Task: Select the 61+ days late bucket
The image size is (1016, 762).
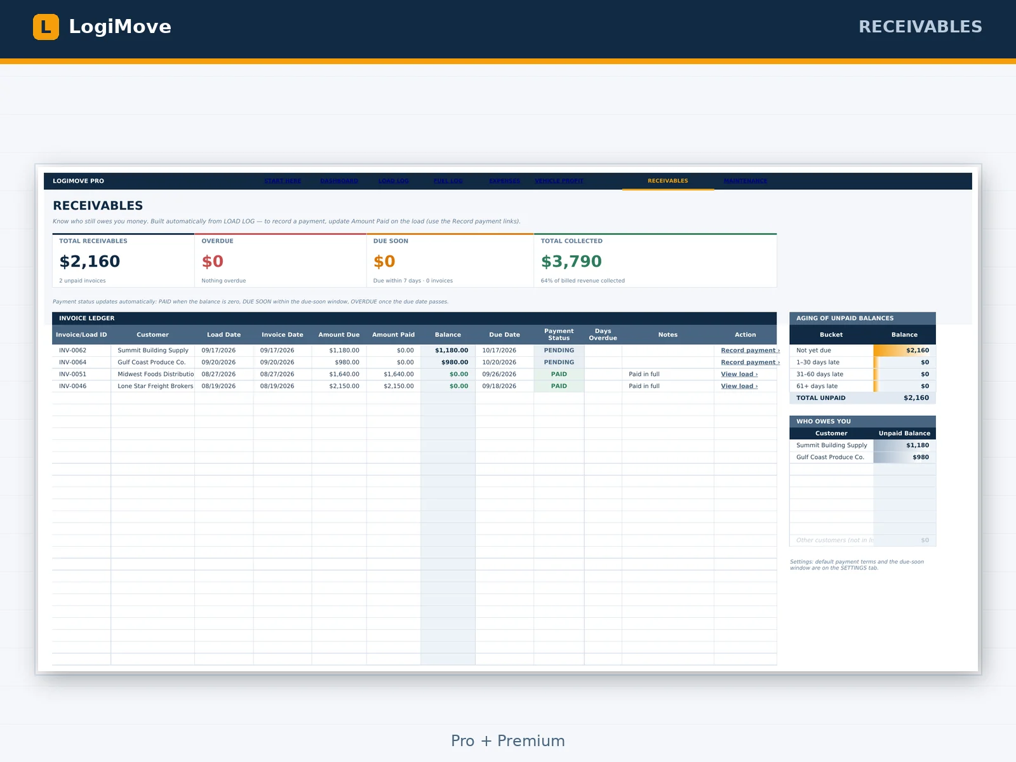Action: tap(863, 386)
